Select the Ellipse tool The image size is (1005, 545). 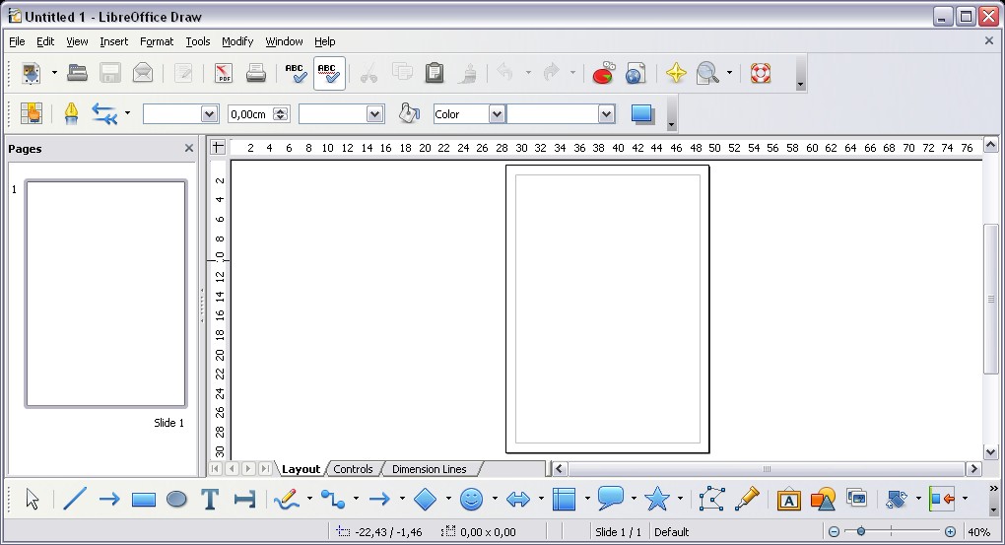[176, 499]
